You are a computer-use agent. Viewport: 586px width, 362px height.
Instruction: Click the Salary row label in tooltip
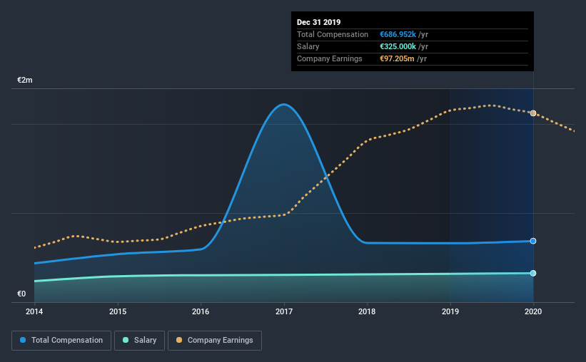pyautogui.click(x=308, y=46)
